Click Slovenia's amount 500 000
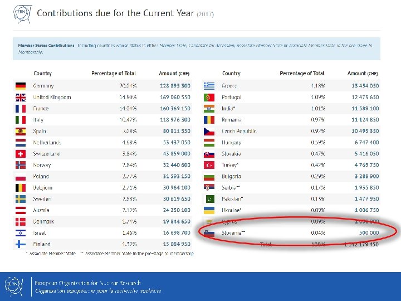 369,232
